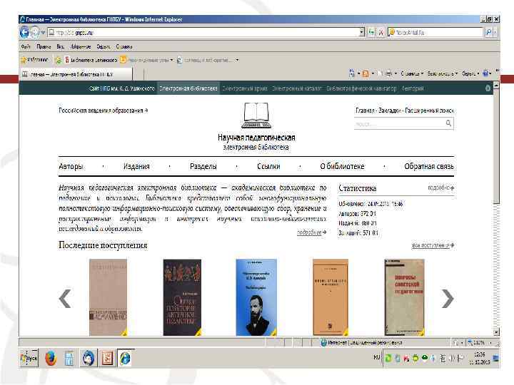This screenshot has width=514, height=385.
Task: Click the browser Forward arrow button
Action: 35,32
